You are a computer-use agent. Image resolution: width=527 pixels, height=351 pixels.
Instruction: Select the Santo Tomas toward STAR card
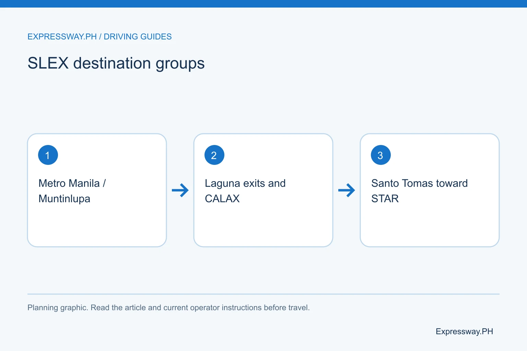tap(430, 190)
